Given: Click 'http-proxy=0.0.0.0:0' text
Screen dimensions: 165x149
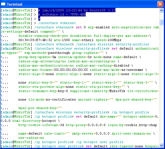Looking at the screenshot, I should 85,125.
